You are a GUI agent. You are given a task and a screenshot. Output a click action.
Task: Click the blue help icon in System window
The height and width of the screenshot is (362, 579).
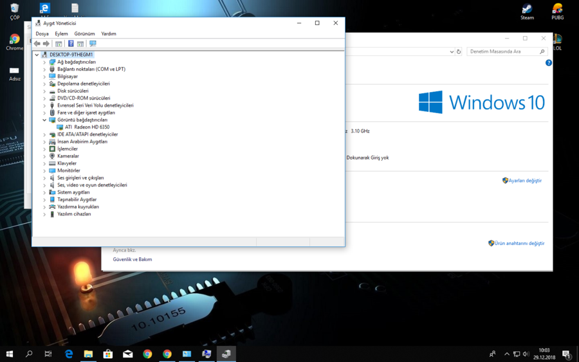549,63
